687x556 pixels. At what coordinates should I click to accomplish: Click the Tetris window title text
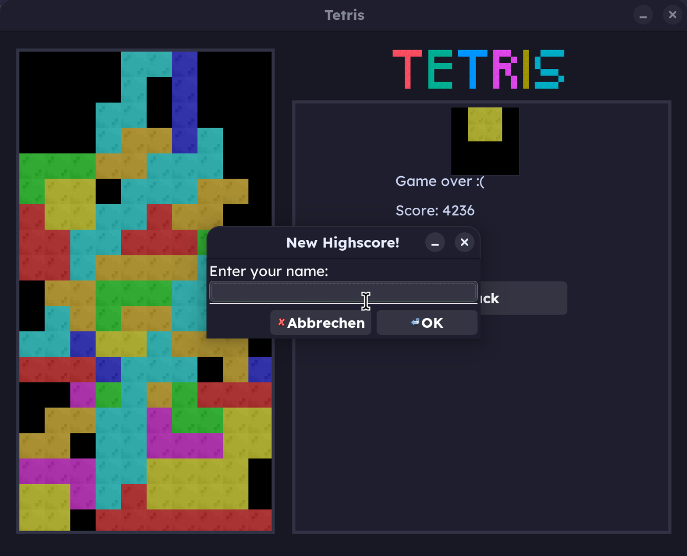[344, 15]
